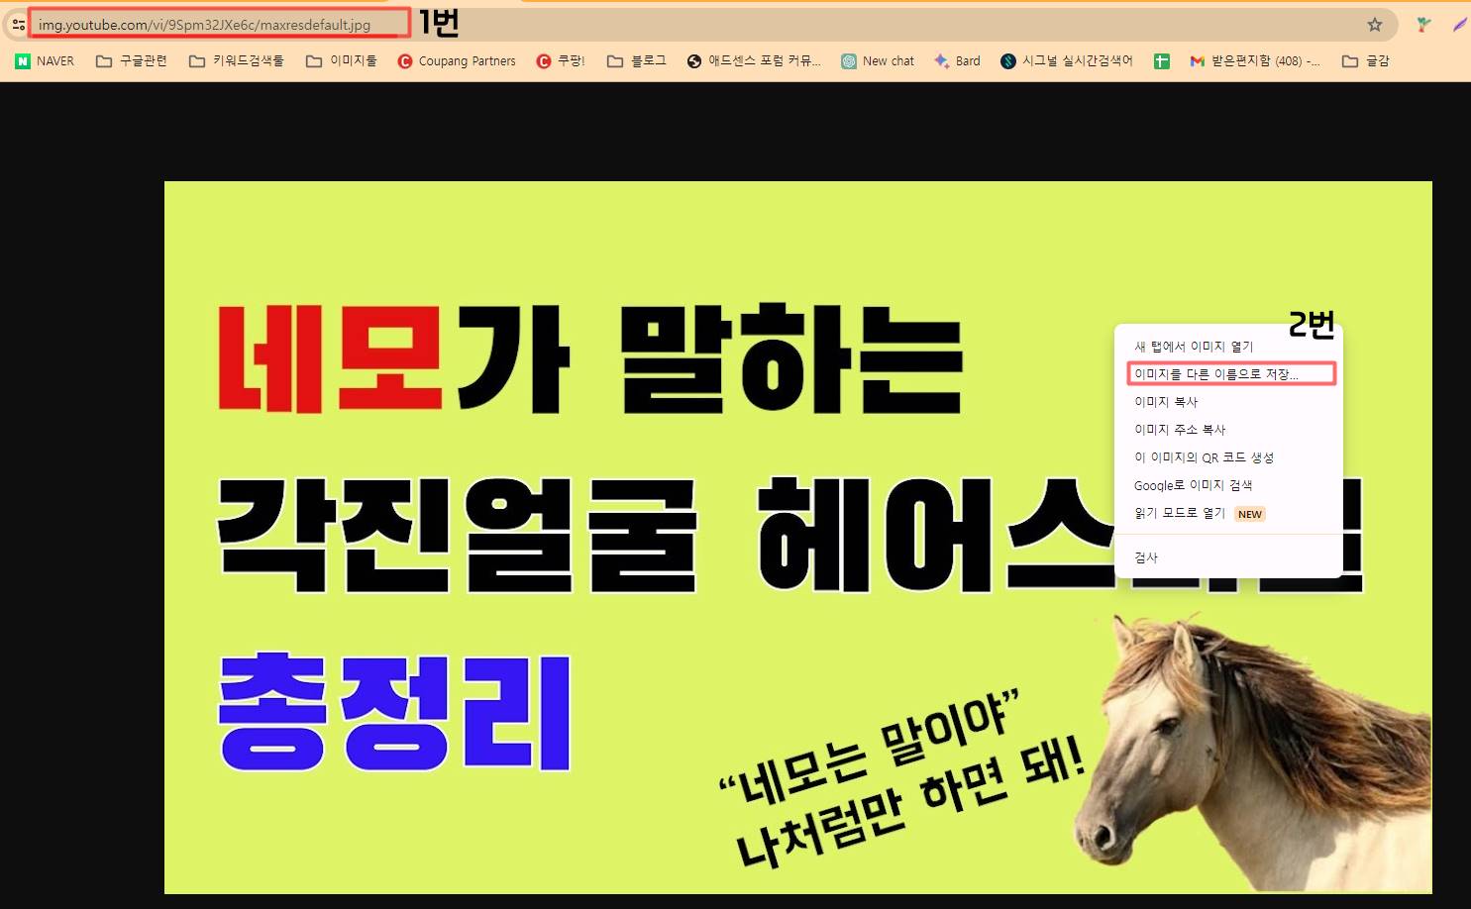The width and height of the screenshot is (1471, 909).
Task: Open the Coupang Partners bookmark
Action: [x=456, y=60]
